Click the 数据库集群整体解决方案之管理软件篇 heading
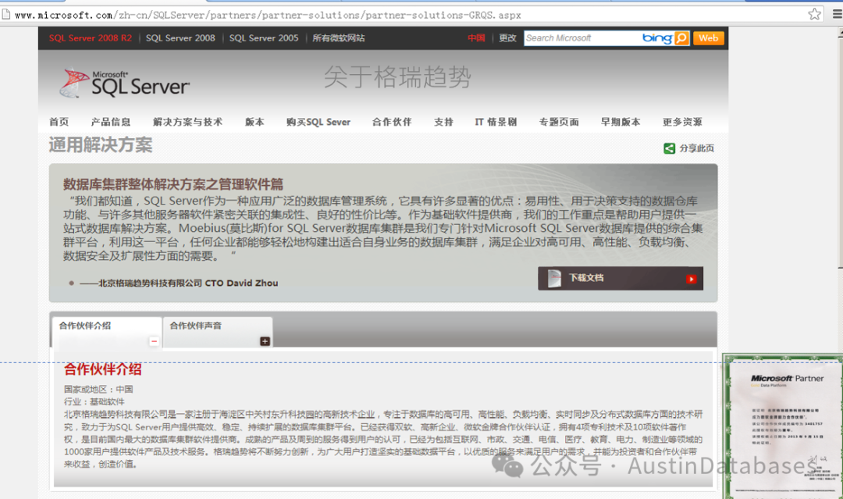Image resolution: width=843 pixels, height=499 pixels. click(x=173, y=184)
